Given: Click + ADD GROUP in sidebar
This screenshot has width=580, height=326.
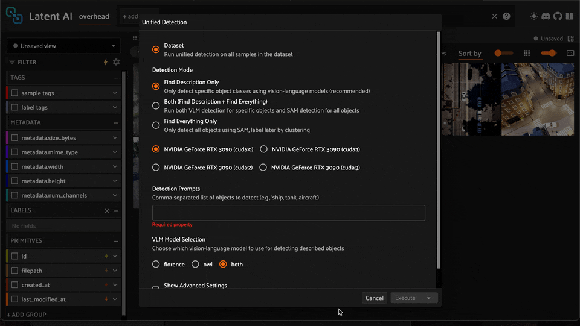Looking at the screenshot, I should (x=27, y=315).
